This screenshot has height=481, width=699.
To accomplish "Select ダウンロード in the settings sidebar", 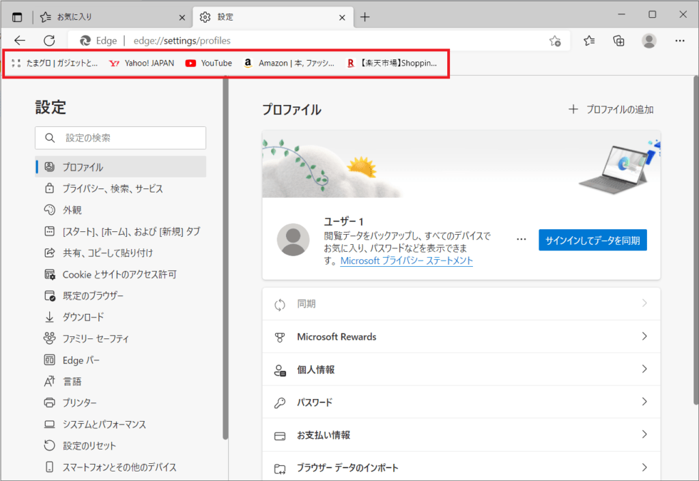I will point(83,317).
